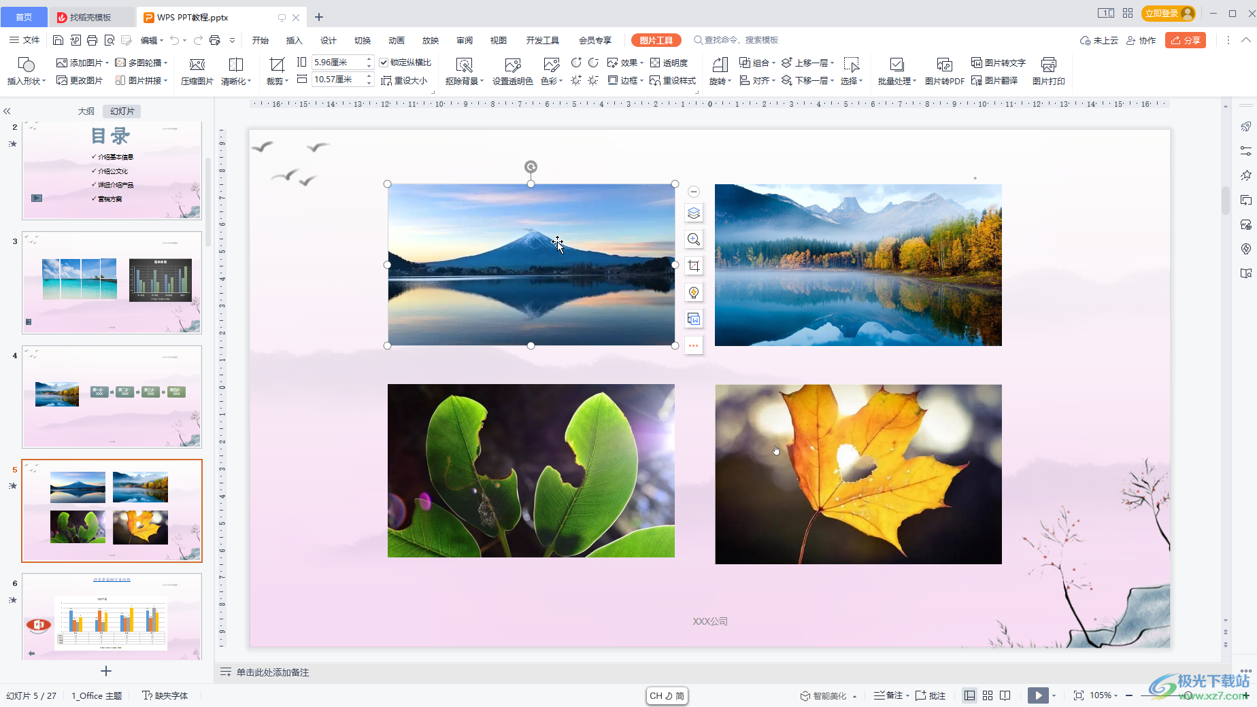Viewport: 1257px width, 707px height.
Task: Click the layers icon in floating toolbar
Action: (694, 213)
